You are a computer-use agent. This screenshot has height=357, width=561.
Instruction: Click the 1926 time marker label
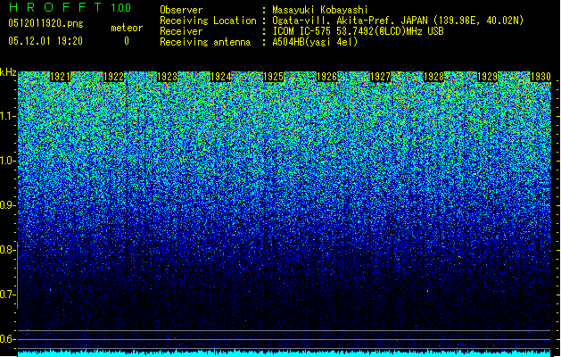(327, 77)
